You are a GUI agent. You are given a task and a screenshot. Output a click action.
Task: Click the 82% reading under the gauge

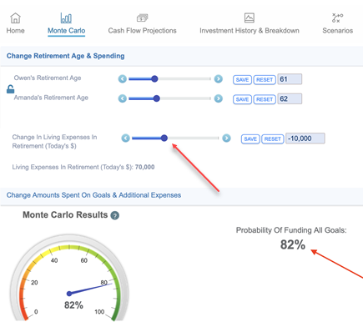[73, 305]
